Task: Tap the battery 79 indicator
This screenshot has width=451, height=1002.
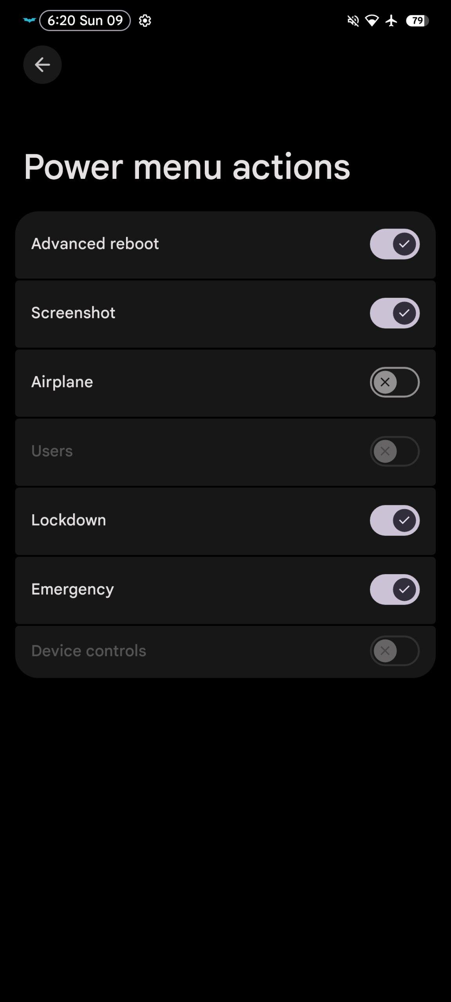Action: pyautogui.click(x=417, y=21)
